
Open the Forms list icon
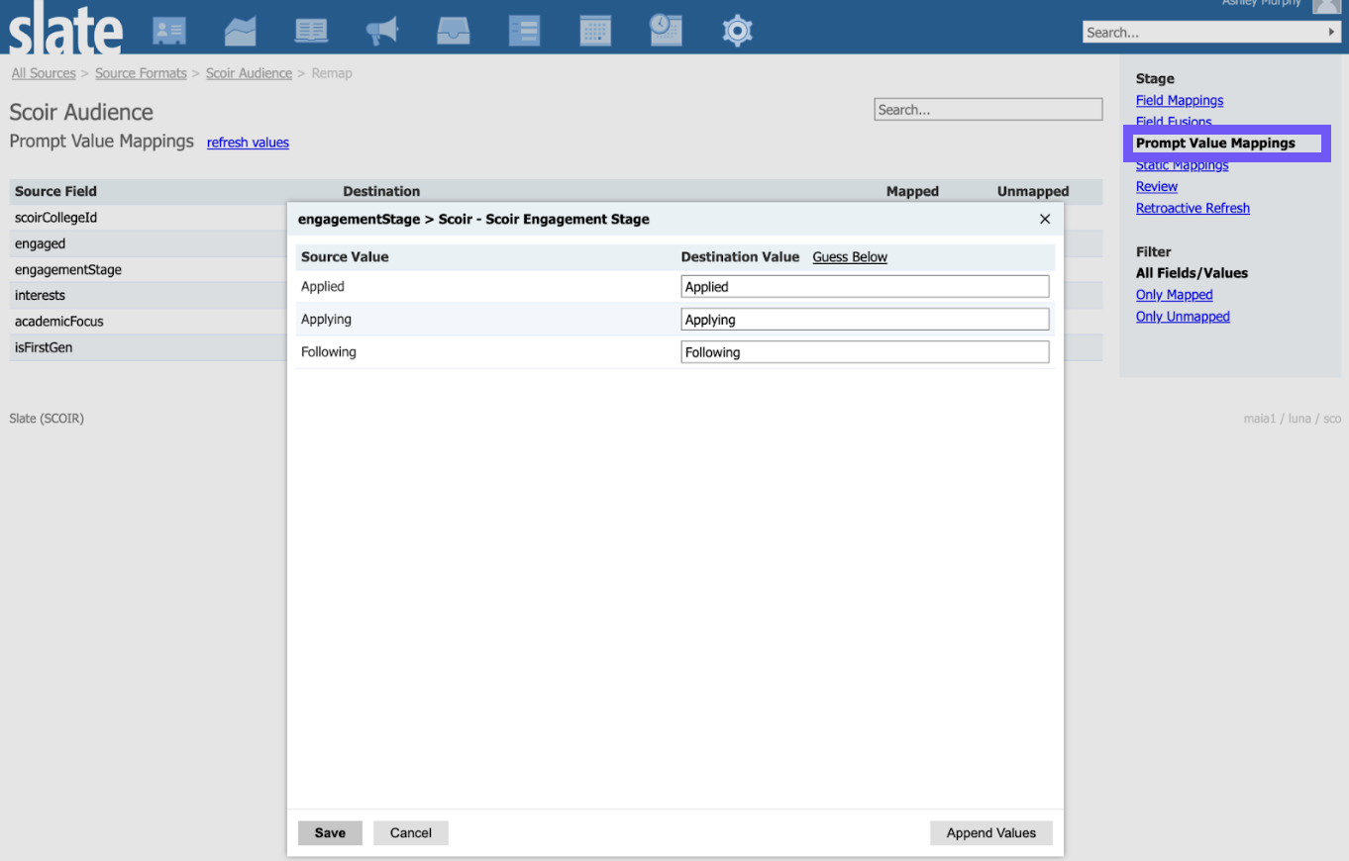tap(524, 31)
